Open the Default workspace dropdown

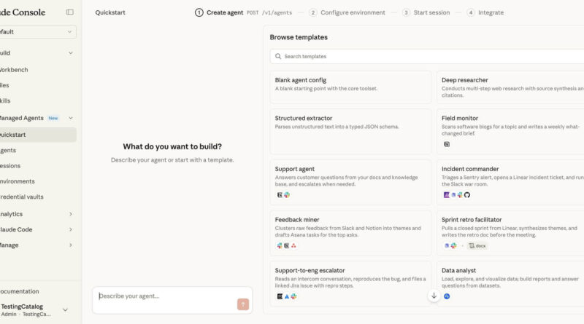[38, 32]
